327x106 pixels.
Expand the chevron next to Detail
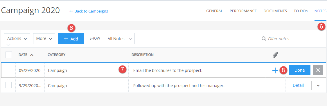(x=318, y=86)
